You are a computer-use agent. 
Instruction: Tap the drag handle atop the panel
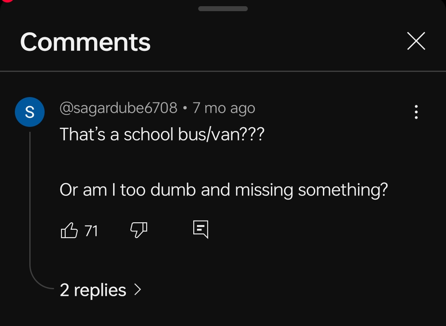pyautogui.click(x=223, y=9)
